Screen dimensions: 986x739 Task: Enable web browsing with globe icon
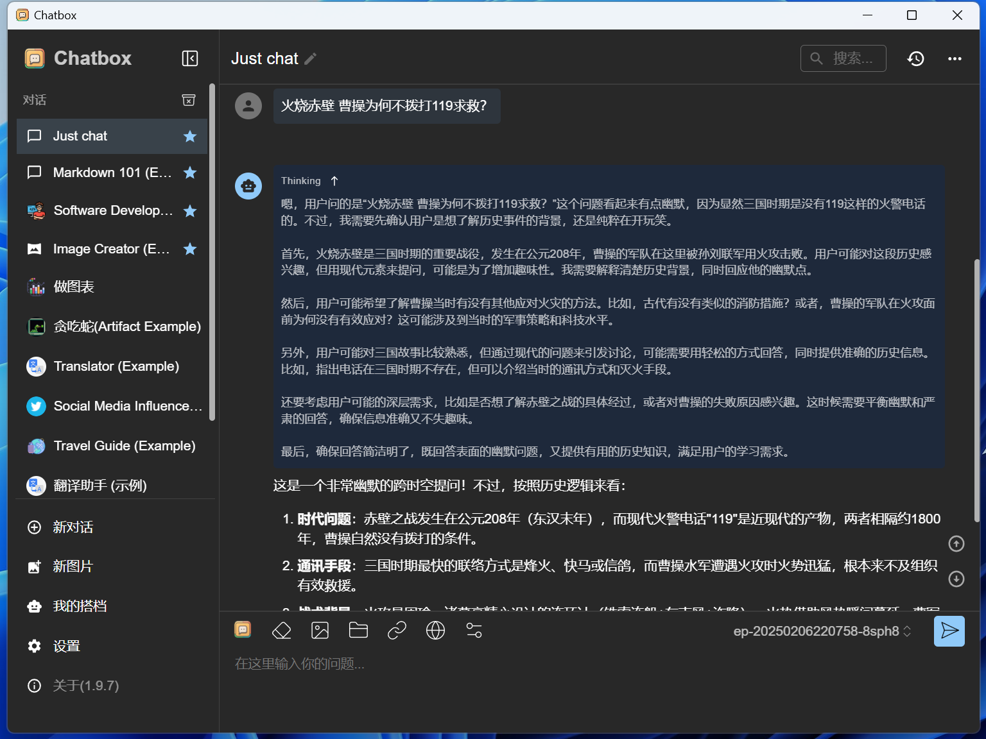pos(435,631)
